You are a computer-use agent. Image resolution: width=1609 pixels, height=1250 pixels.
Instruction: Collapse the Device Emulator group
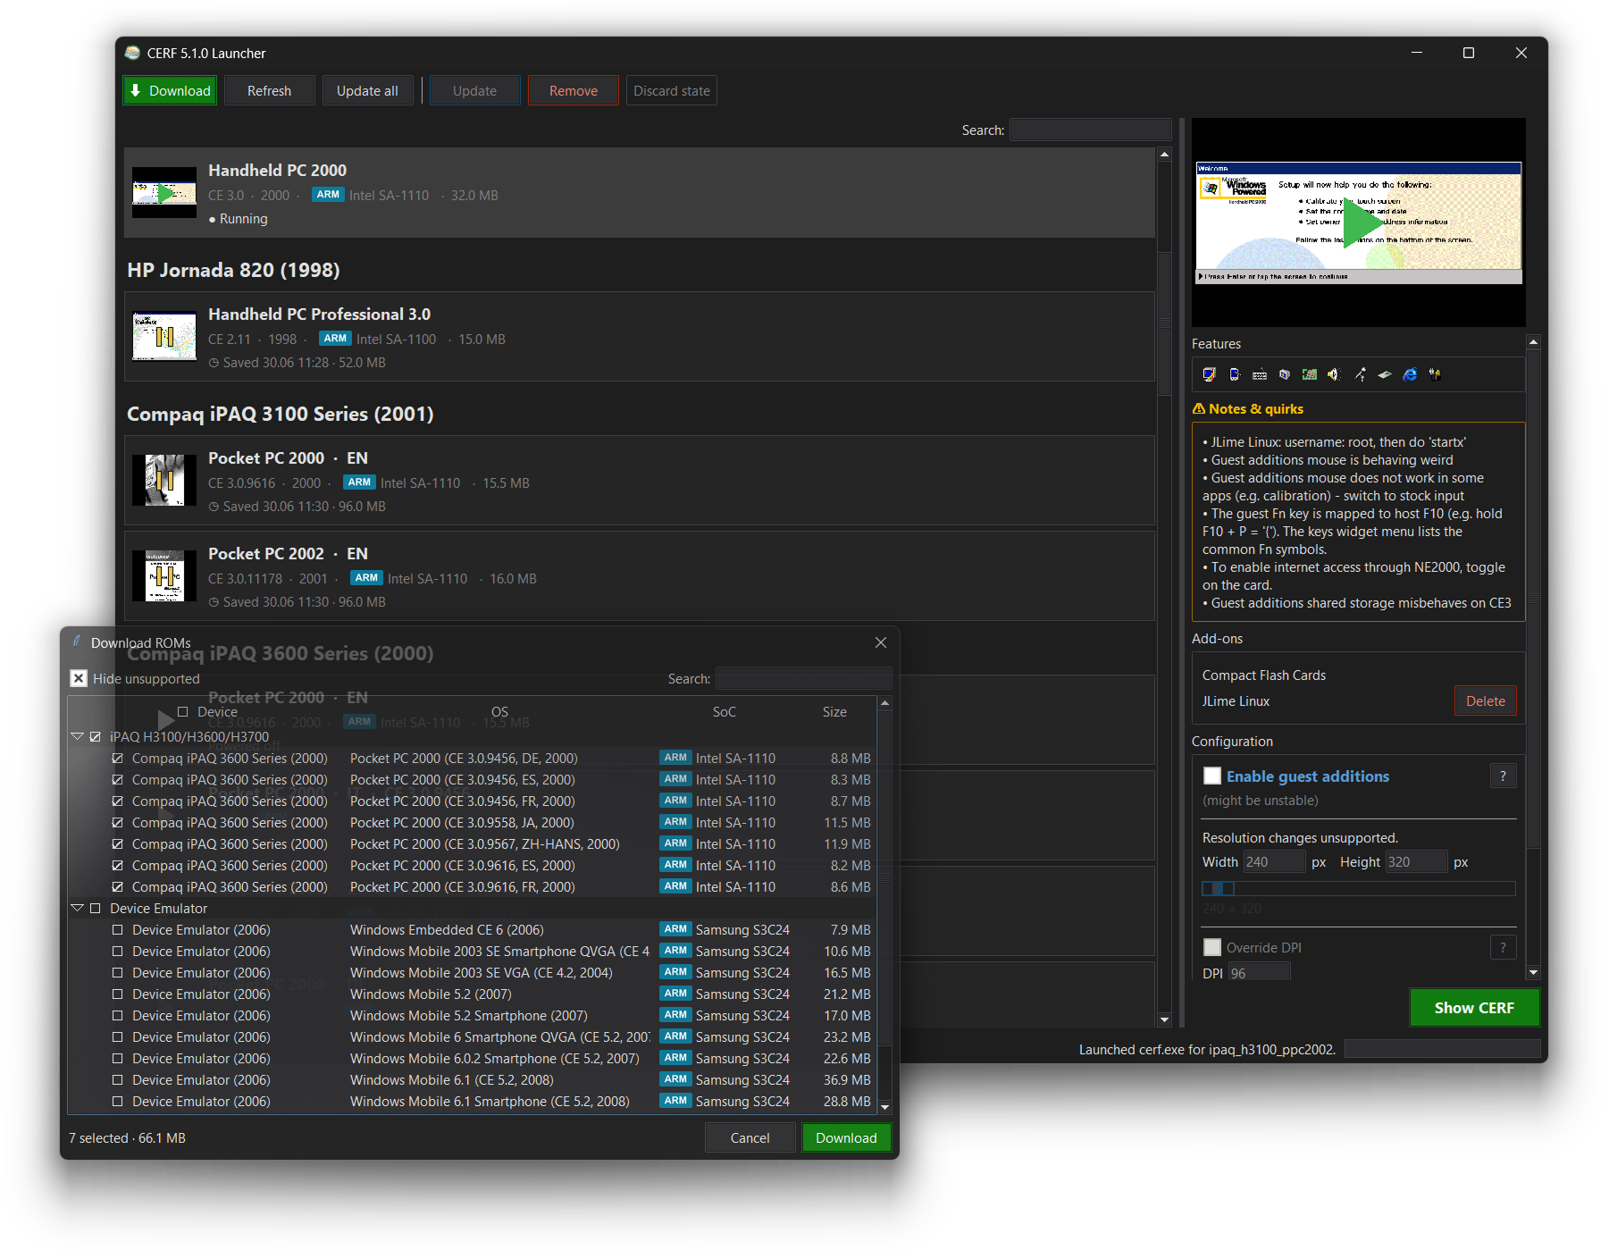(x=78, y=909)
